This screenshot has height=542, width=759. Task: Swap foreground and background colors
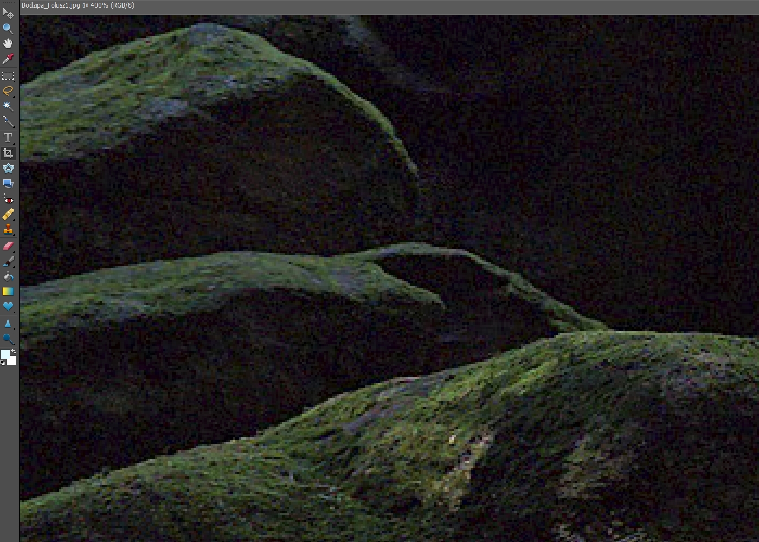coord(14,351)
